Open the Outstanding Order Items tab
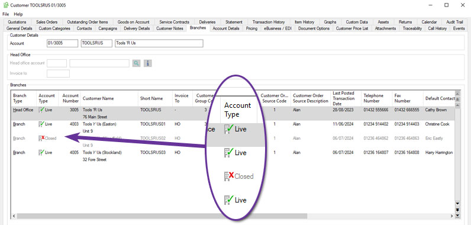The height and width of the screenshot is (225, 471). [88, 22]
